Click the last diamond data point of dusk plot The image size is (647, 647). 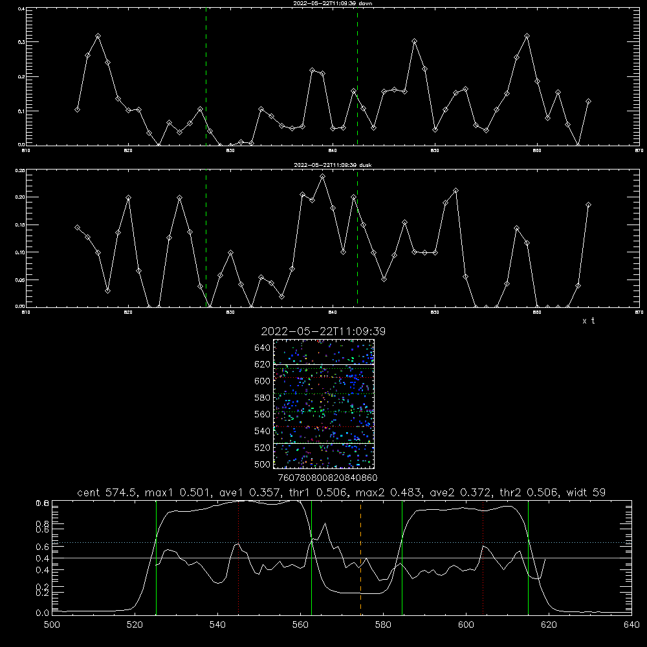[588, 204]
